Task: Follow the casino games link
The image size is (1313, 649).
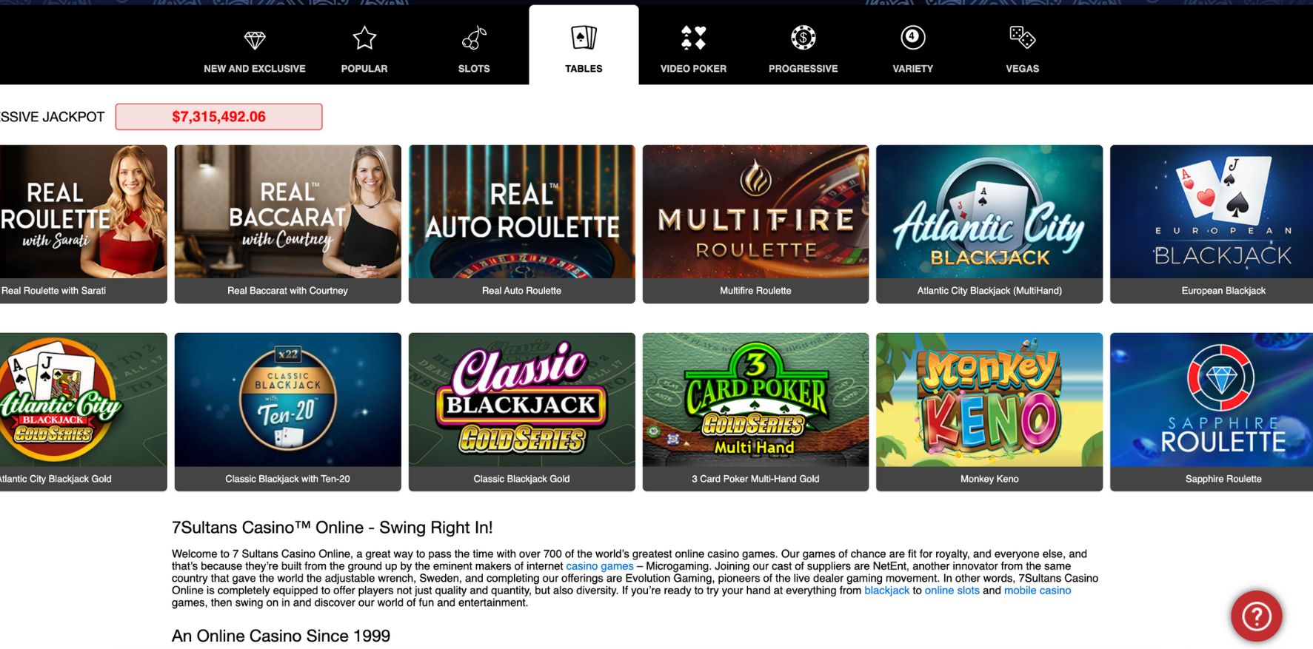Action: pyautogui.click(x=600, y=566)
